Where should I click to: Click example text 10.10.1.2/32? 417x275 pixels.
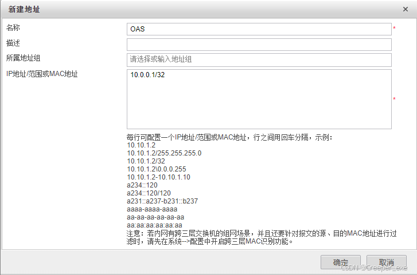click(146, 161)
